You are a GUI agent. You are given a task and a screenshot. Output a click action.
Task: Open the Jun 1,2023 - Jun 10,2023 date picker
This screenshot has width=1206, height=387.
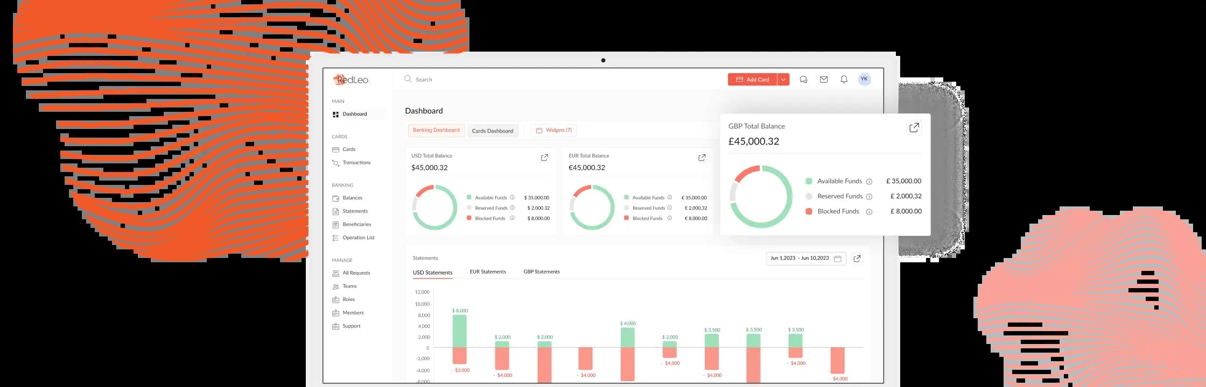(x=806, y=259)
